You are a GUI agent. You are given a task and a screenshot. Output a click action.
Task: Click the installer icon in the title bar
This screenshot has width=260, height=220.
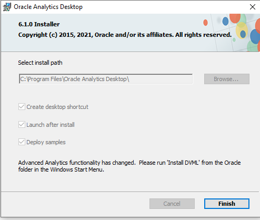click(7, 7)
